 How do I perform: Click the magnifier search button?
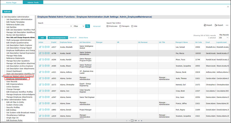(88, 26)
